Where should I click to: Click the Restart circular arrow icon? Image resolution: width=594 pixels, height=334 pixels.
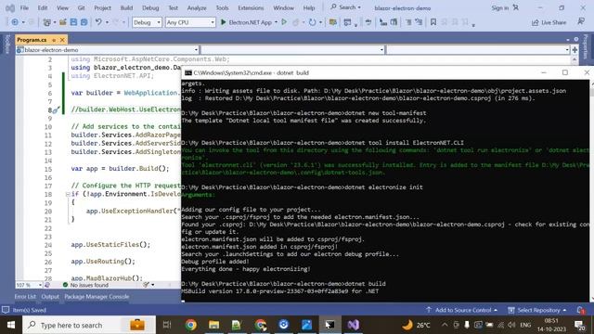[x=312, y=22]
